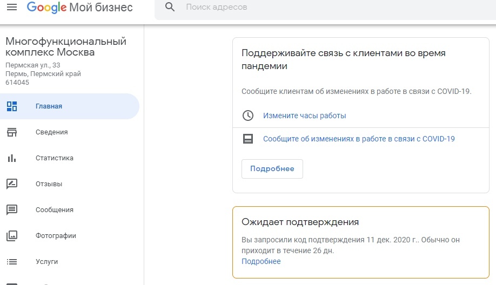Open Подробнее link under Ожидает подтверждения
This screenshot has height=285, width=496.
[261, 261]
